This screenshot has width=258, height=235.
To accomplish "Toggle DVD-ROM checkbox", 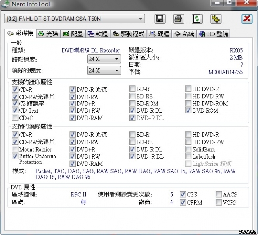I will point(188,111).
